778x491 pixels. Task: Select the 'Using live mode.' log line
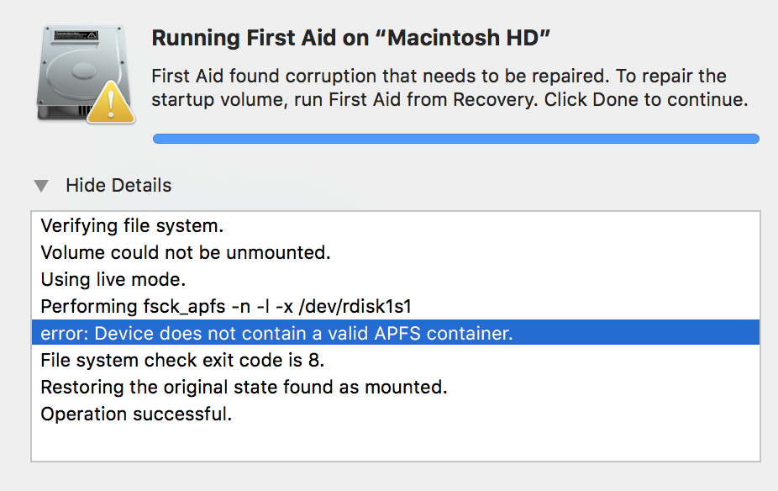coord(396,279)
